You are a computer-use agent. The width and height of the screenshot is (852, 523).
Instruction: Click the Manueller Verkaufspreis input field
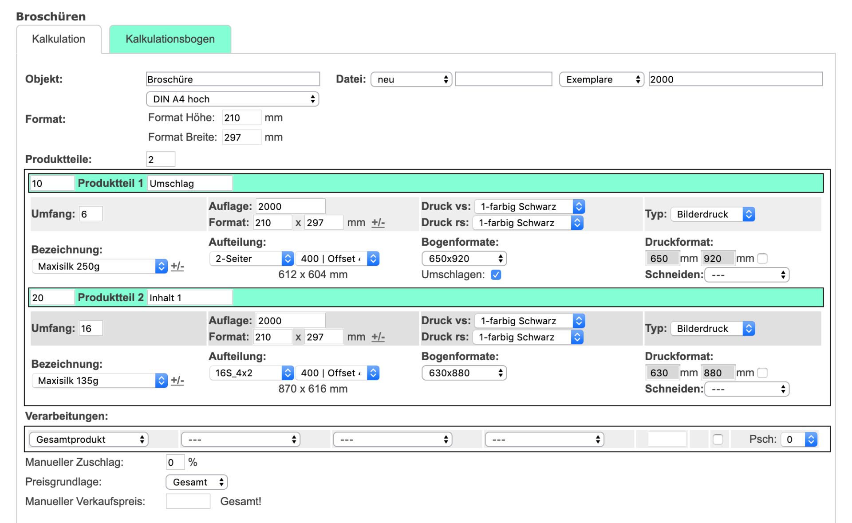(188, 501)
